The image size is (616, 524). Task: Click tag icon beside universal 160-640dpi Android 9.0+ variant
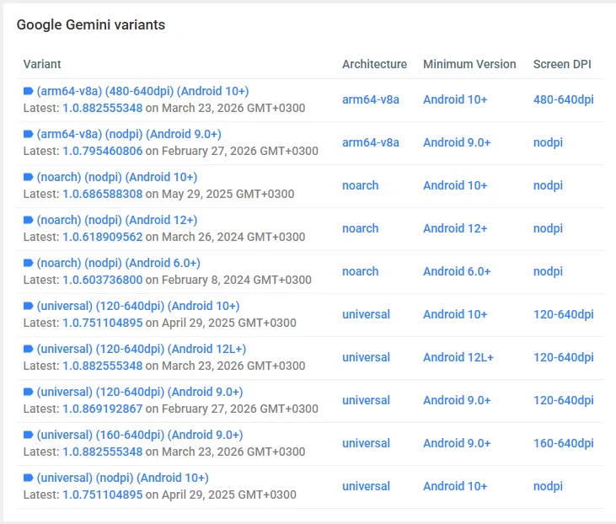coord(28,435)
